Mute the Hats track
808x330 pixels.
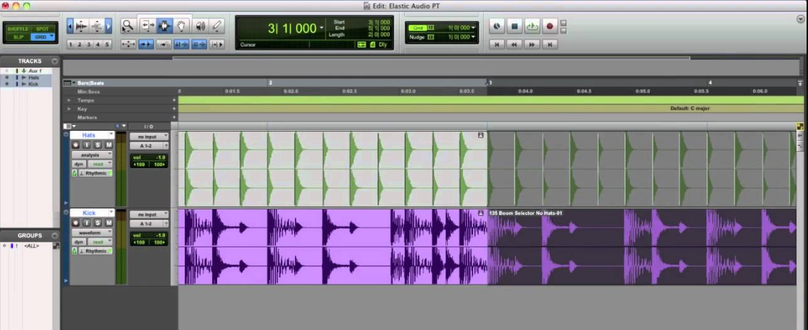109,145
